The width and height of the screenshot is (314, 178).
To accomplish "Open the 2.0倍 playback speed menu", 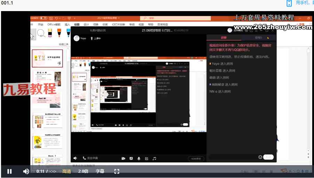I will tap(83, 171).
